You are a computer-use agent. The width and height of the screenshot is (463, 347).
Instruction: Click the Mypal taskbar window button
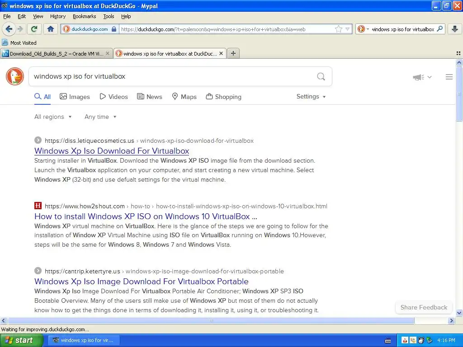[x=84, y=340]
